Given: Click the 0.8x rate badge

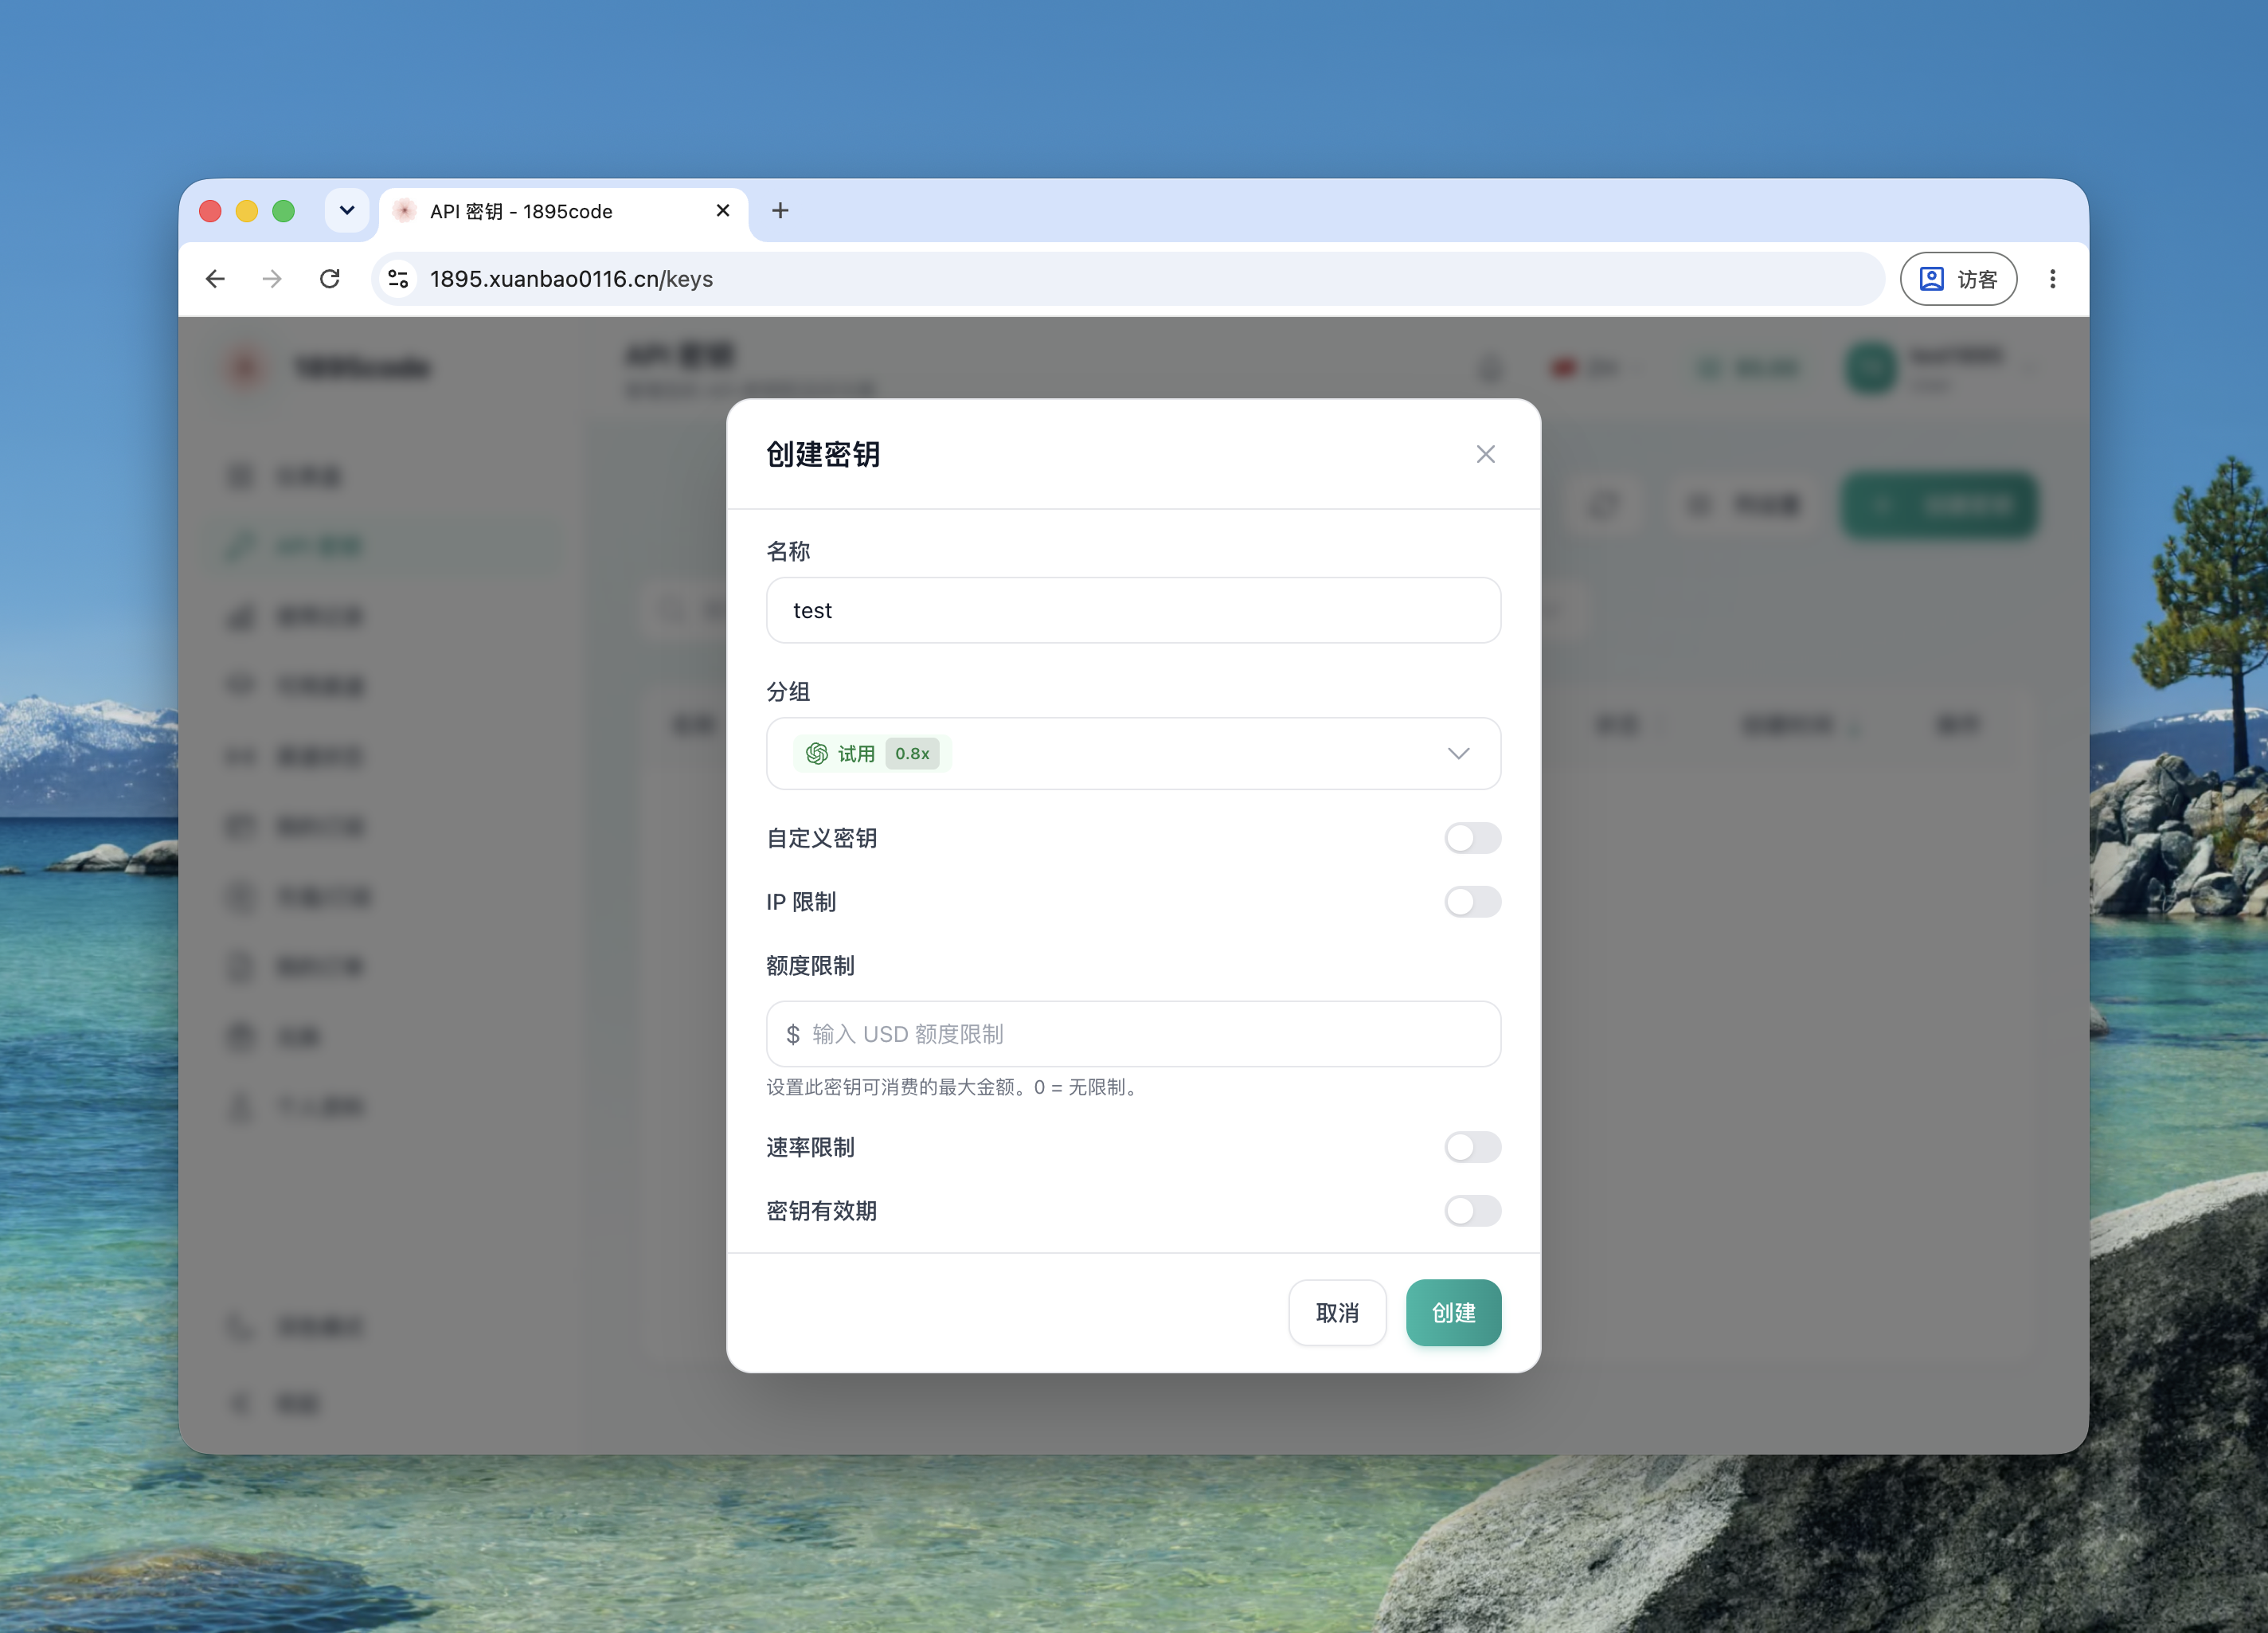Looking at the screenshot, I should tap(912, 753).
